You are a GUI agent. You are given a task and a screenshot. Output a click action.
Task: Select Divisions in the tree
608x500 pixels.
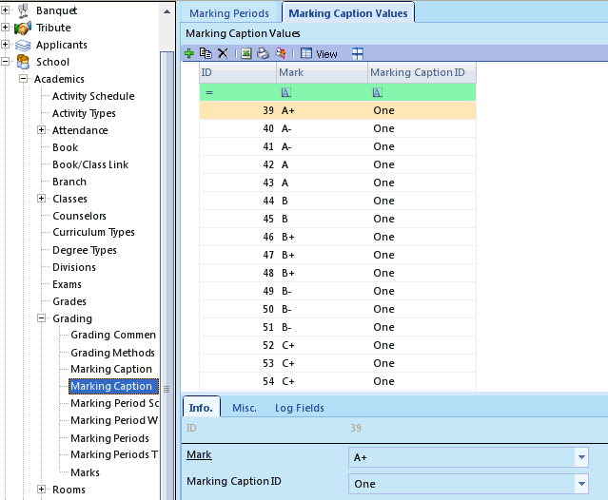pos(74,267)
